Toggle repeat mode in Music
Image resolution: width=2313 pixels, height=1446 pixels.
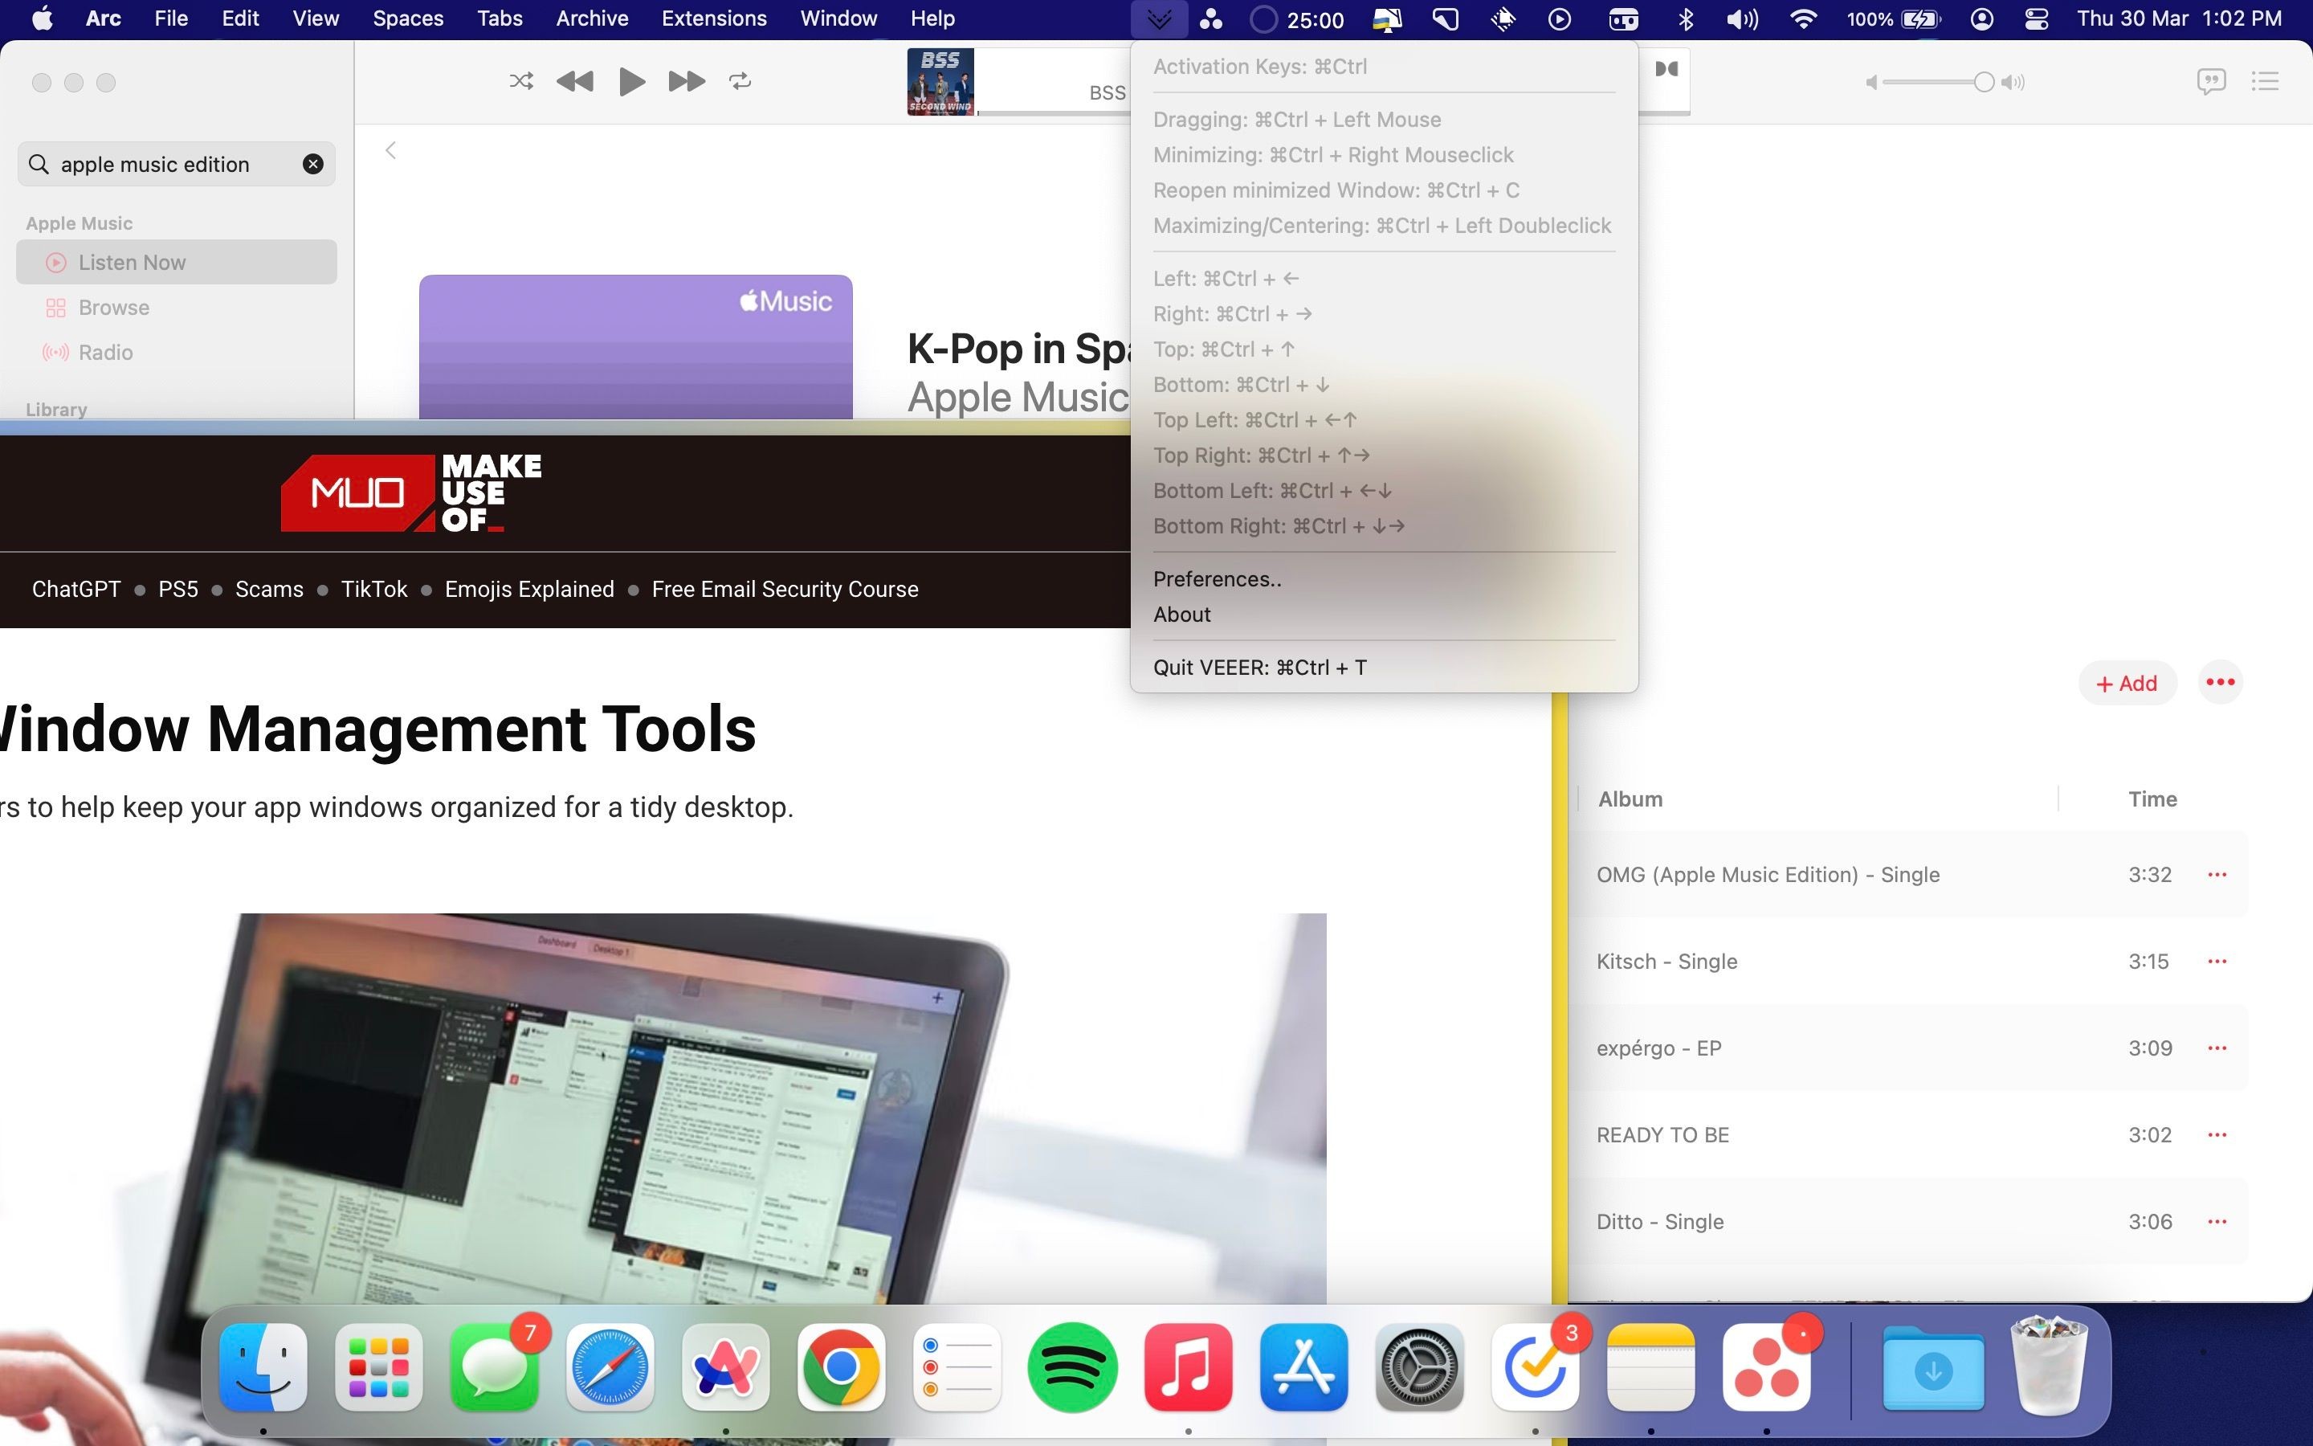tap(740, 81)
